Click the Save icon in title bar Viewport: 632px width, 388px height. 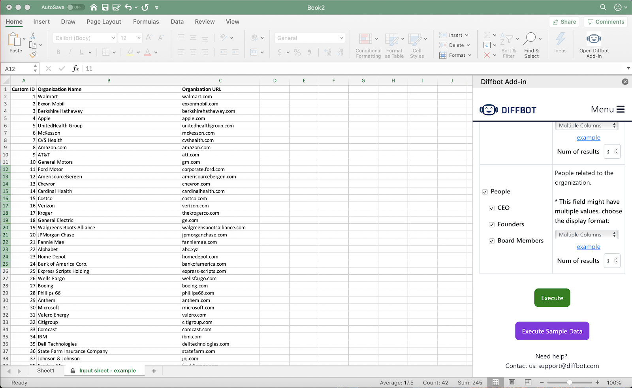coord(105,7)
